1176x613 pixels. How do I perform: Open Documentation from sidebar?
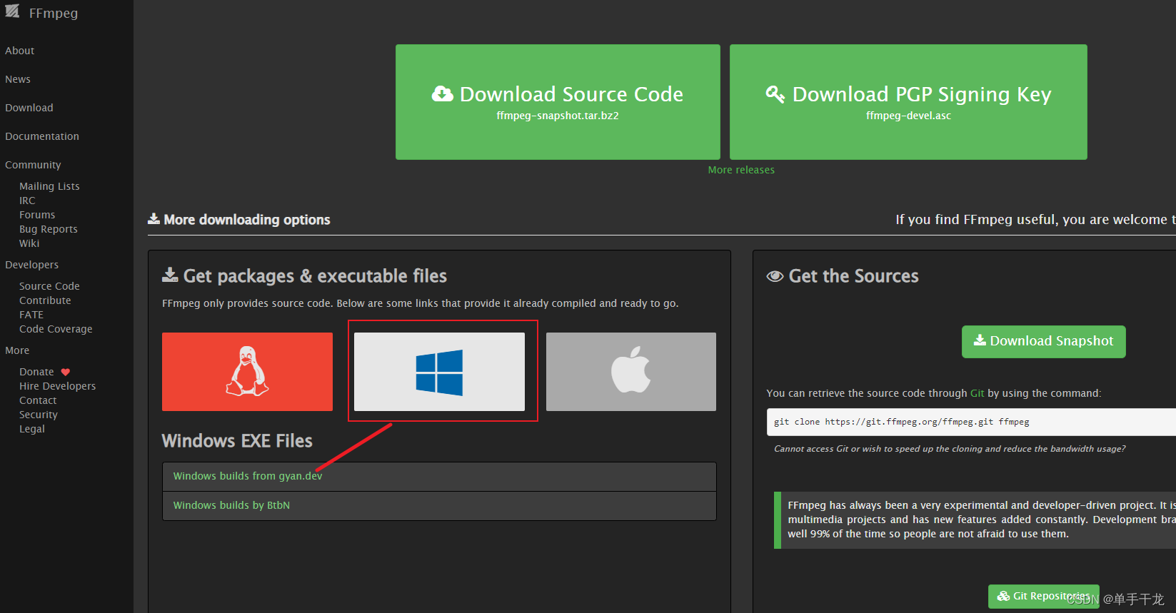click(x=42, y=136)
